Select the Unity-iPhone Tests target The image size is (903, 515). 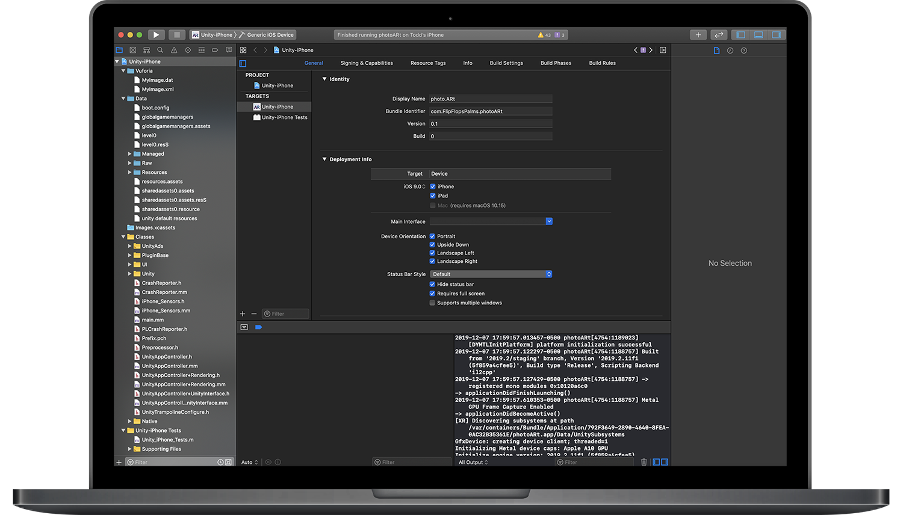coord(281,117)
